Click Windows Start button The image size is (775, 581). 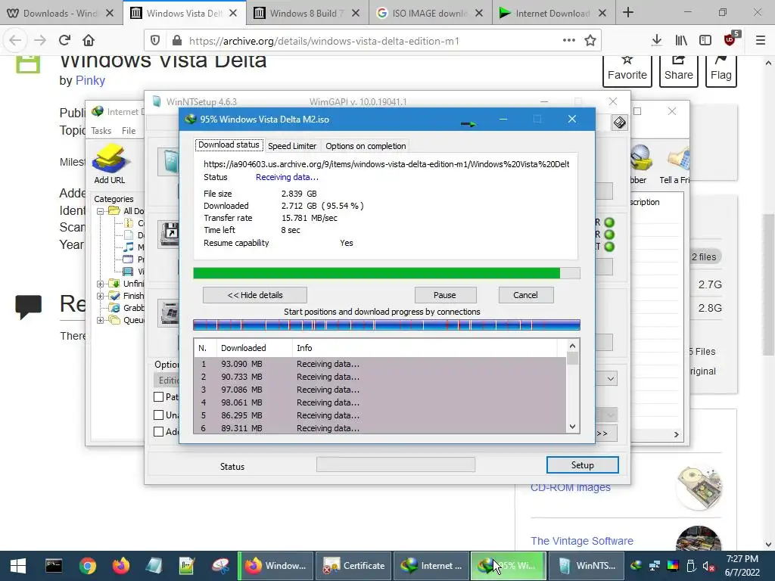pyautogui.click(x=18, y=566)
